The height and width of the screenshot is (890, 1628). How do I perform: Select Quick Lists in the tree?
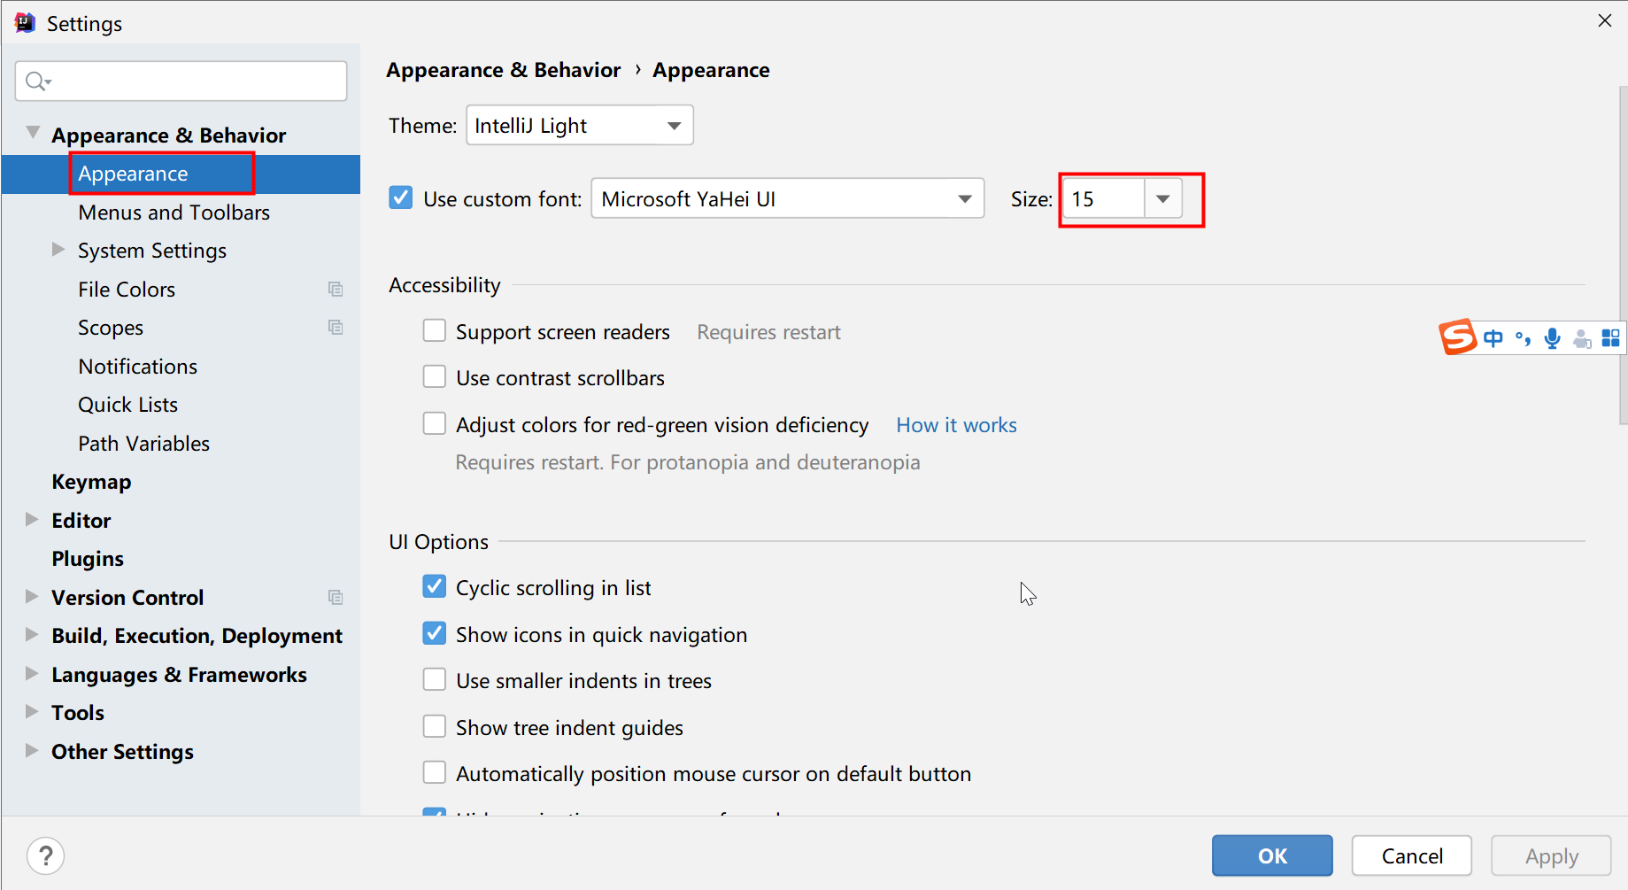(181, 405)
